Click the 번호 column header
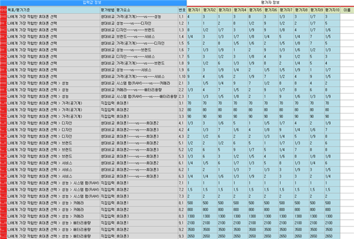The height and width of the screenshot is (239, 354). click(182, 10)
